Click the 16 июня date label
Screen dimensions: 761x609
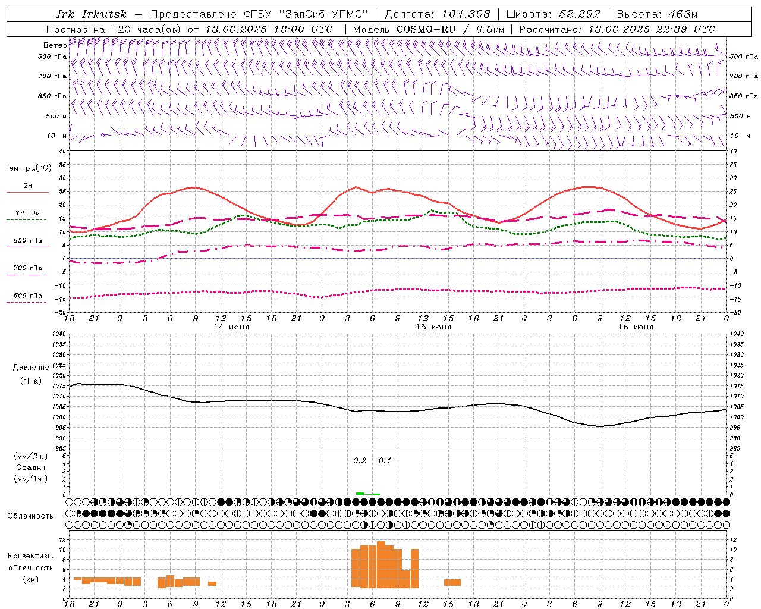coord(635,327)
